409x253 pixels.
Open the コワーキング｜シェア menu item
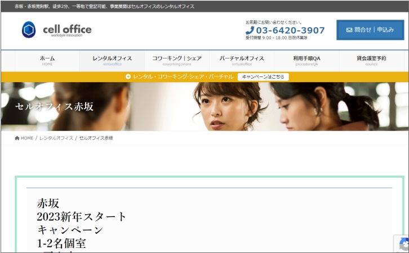(177, 61)
